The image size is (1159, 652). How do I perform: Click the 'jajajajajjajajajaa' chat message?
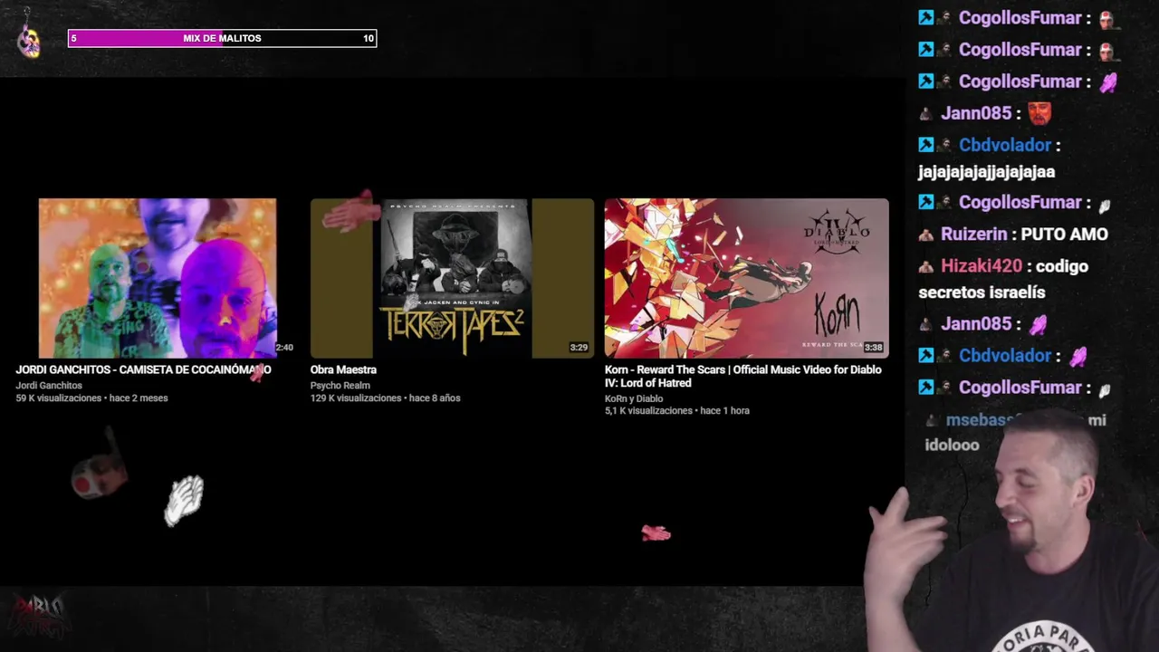pyautogui.click(x=986, y=171)
